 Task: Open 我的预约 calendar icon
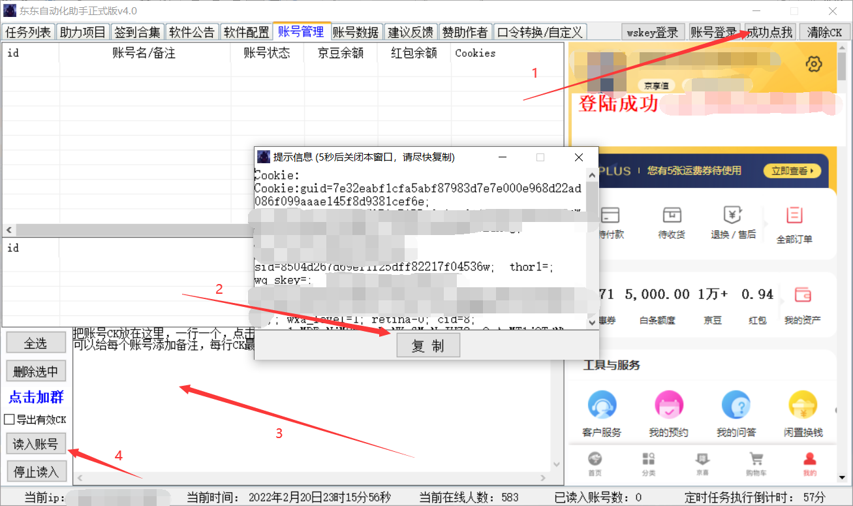[669, 405]
